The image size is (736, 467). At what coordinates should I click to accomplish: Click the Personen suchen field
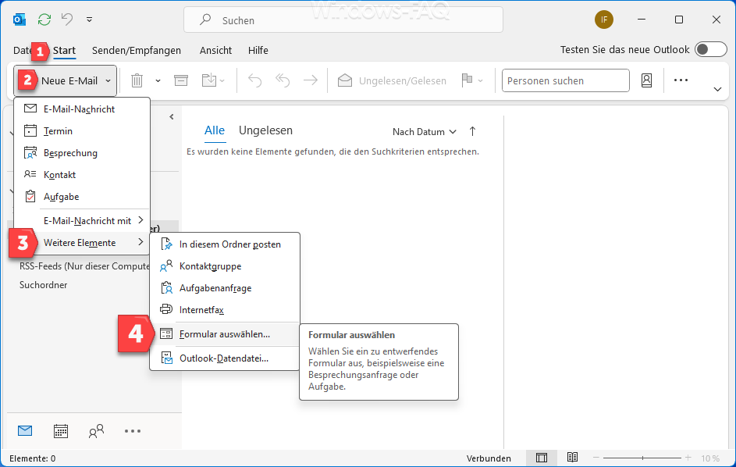(x=566, y=80)
